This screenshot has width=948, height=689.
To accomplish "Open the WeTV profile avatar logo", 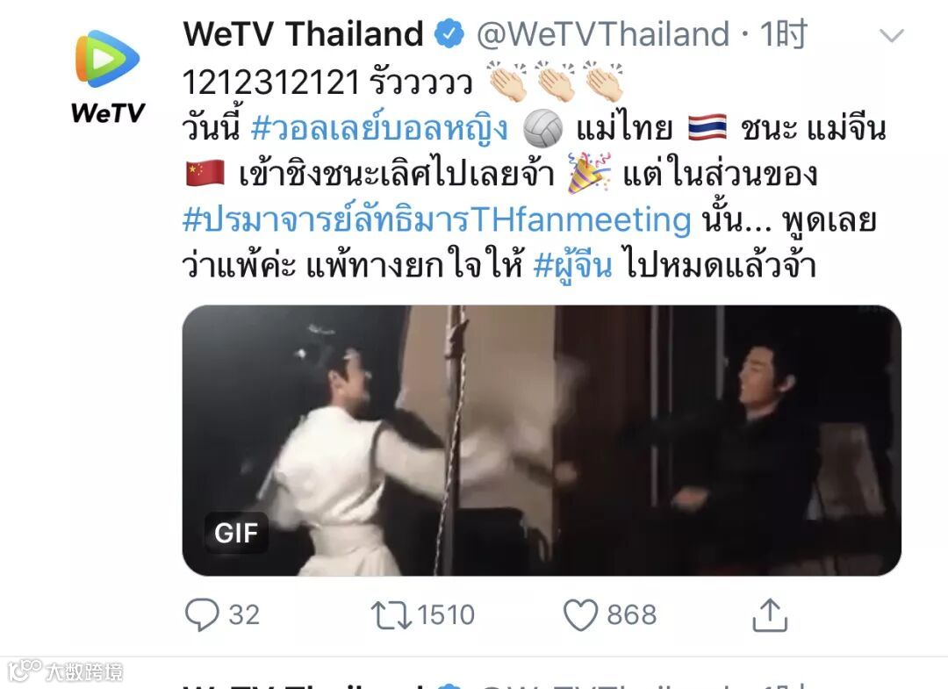I will (x=108, y=75).
